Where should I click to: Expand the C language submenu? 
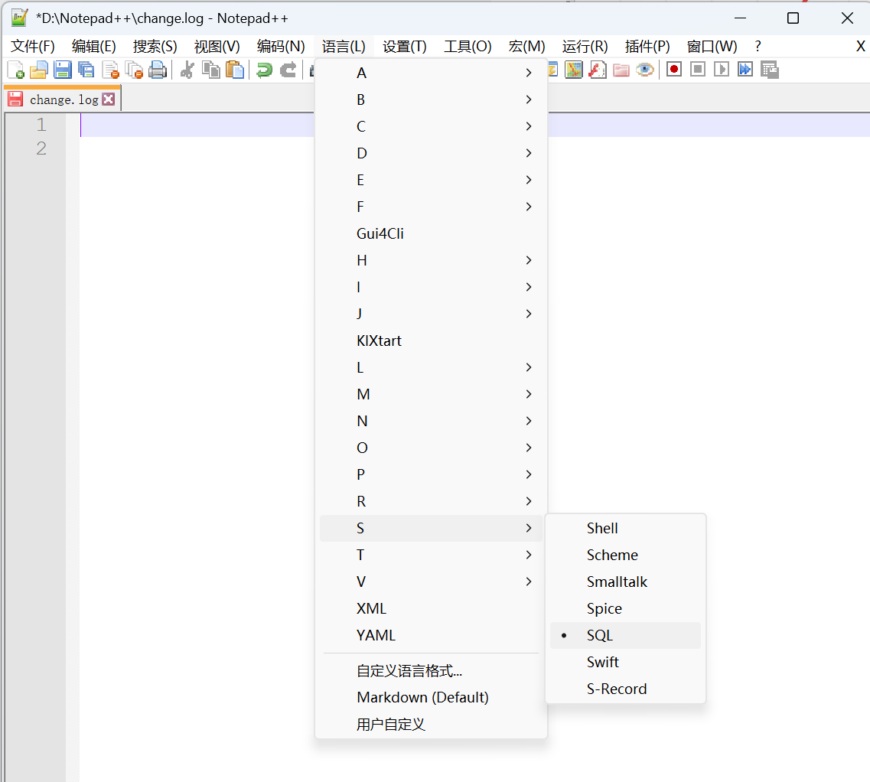point(361,125)
